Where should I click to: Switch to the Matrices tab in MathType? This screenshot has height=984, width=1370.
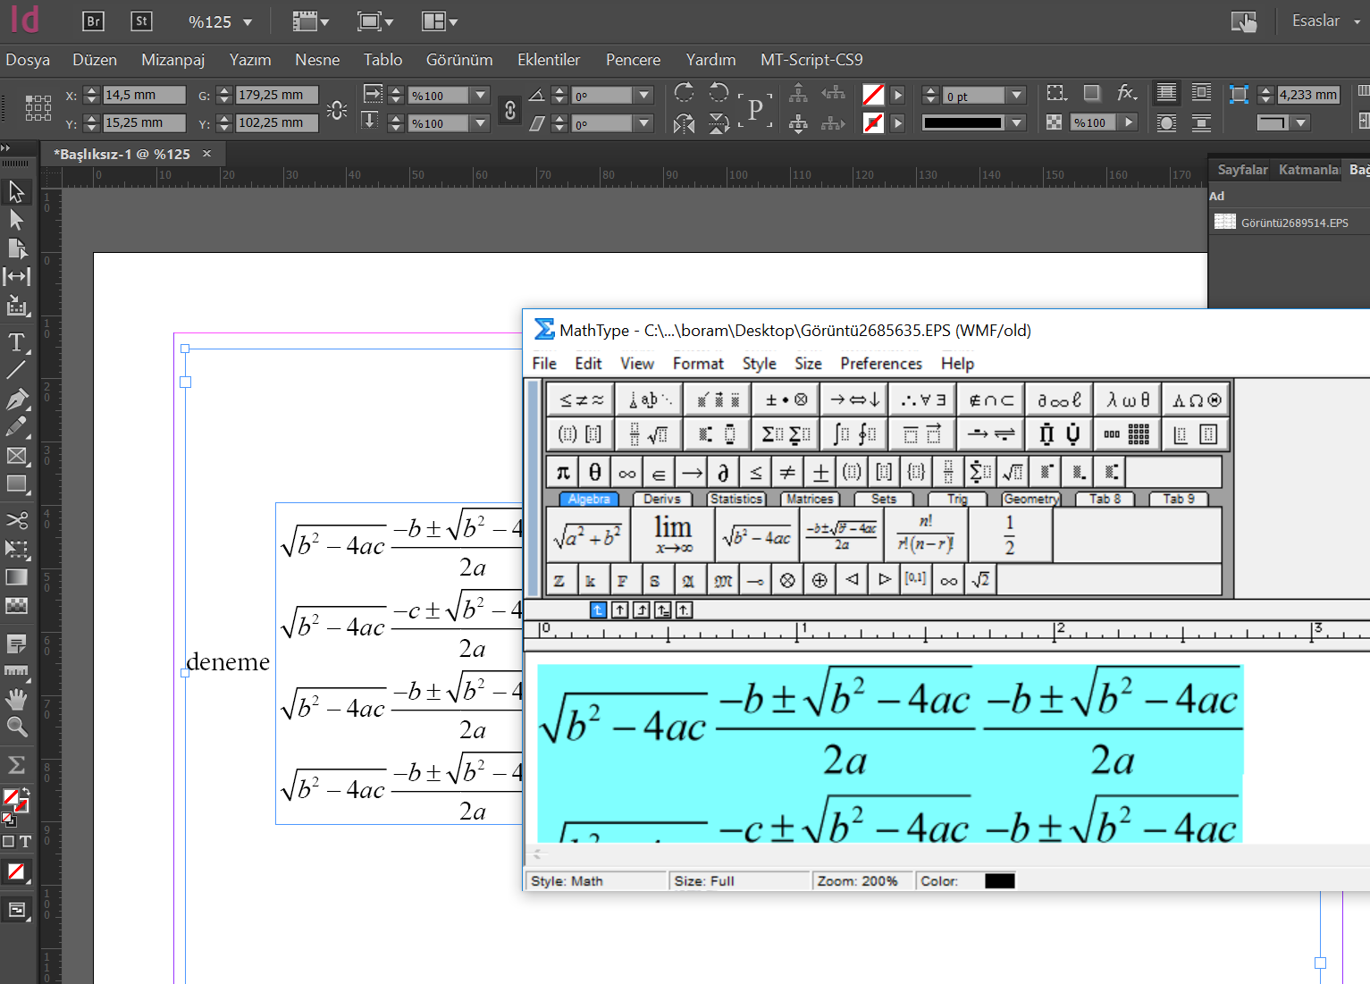pos(810,499)
